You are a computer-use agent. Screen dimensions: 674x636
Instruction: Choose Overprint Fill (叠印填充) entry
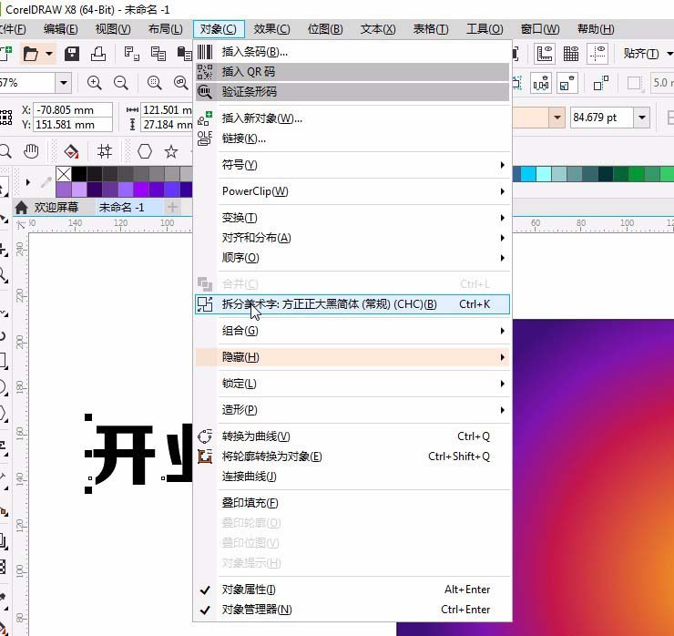tap(352, 503)
